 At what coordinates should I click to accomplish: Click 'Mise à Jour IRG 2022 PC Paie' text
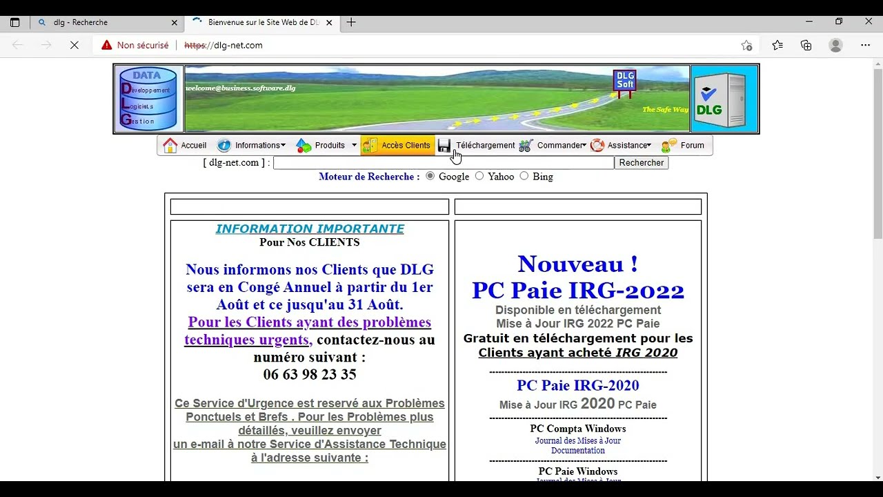[578, 324]
